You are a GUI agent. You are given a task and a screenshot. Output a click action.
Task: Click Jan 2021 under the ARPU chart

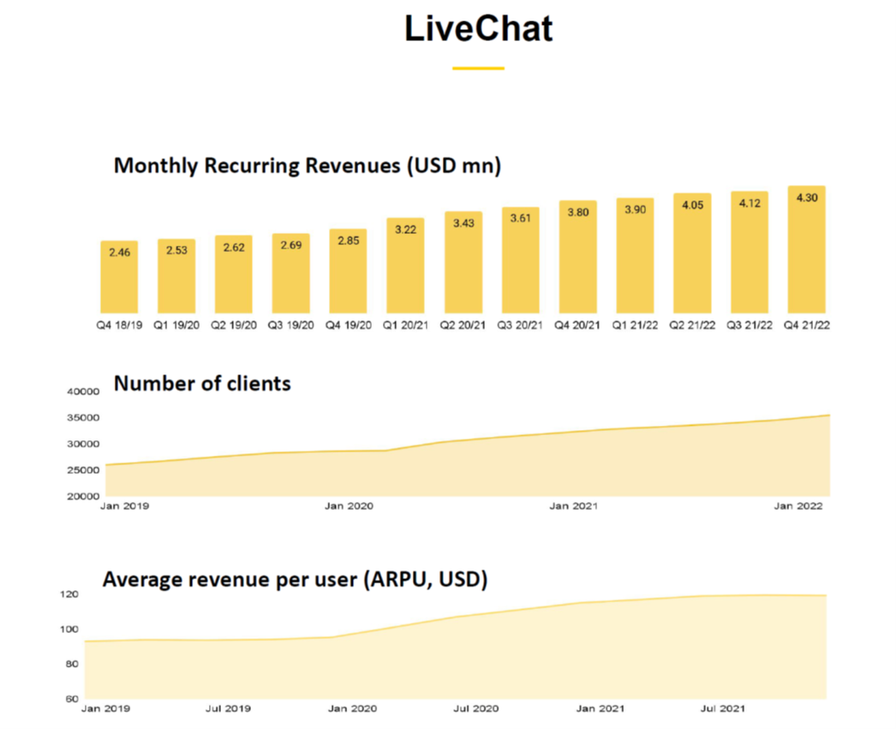click(x=600, y=709)
